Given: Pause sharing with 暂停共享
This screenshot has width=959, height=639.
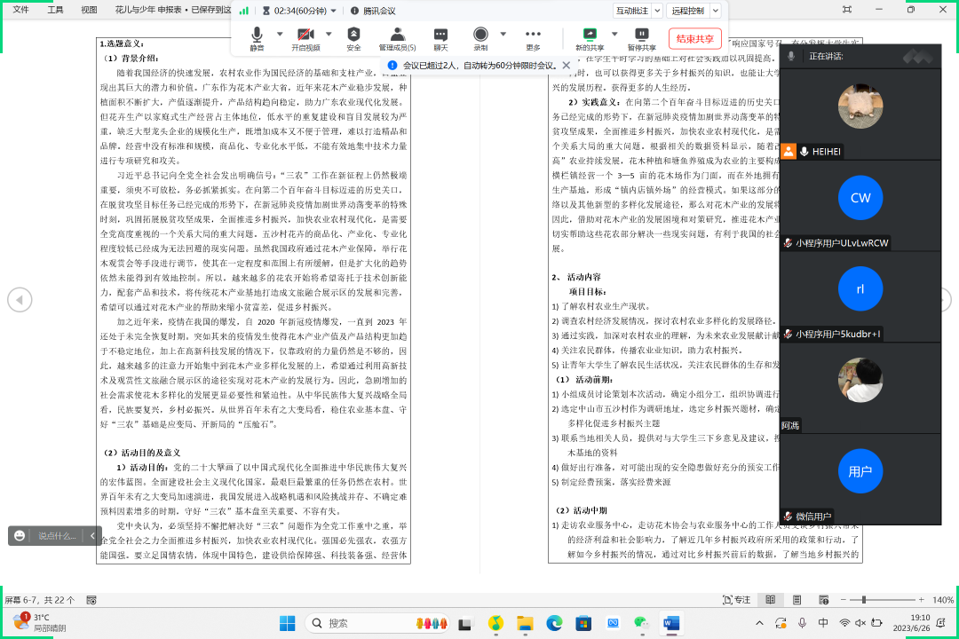Looking at the screenshot, I should pos(642,38).
